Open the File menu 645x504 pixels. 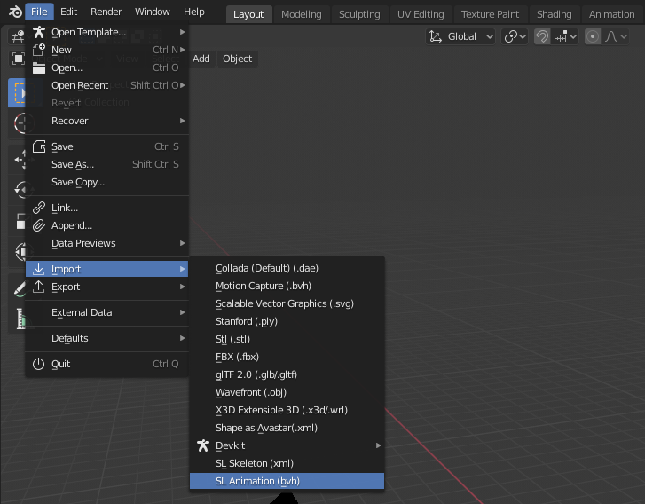click(39, 12)
